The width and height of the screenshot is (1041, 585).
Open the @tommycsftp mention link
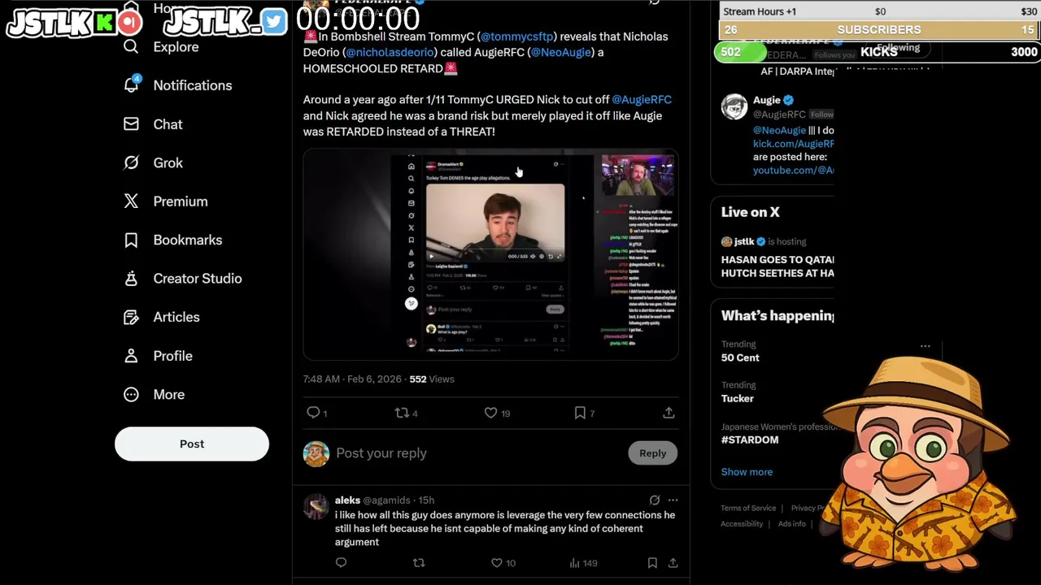(516, 37)
